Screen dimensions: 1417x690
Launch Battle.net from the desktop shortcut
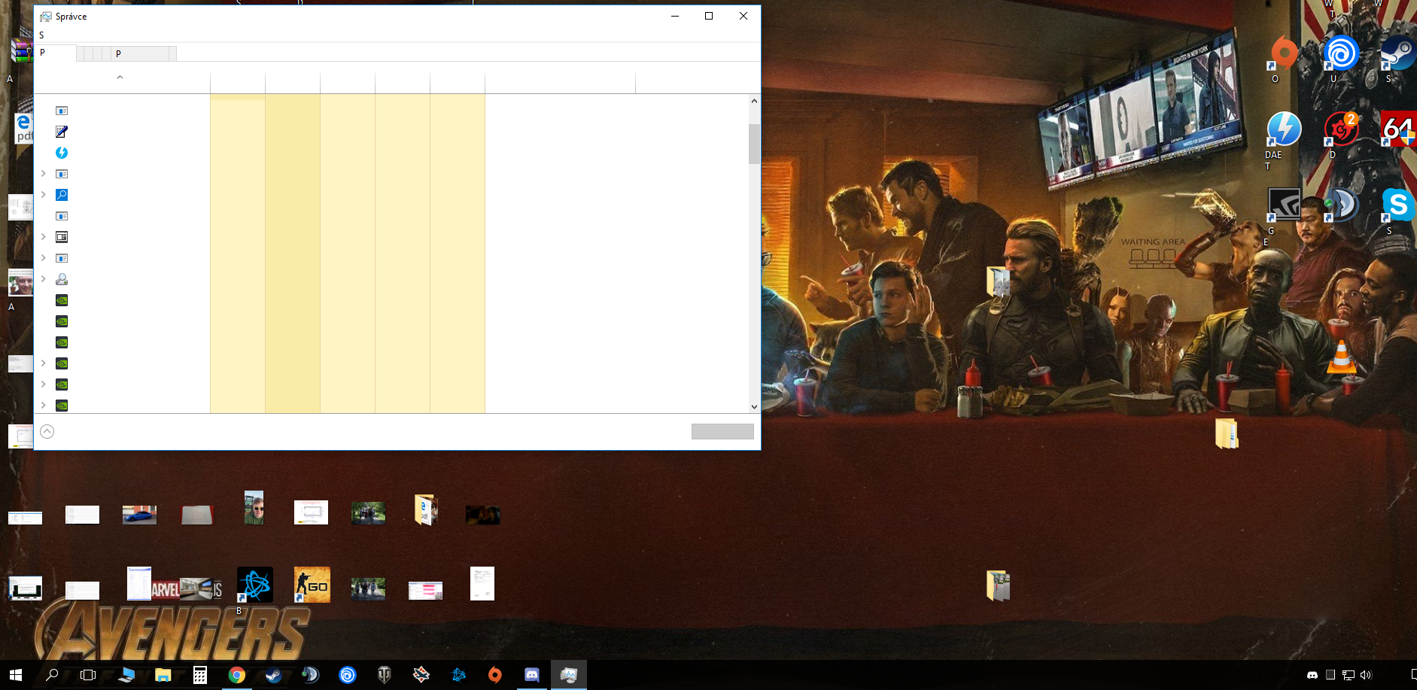255,585
